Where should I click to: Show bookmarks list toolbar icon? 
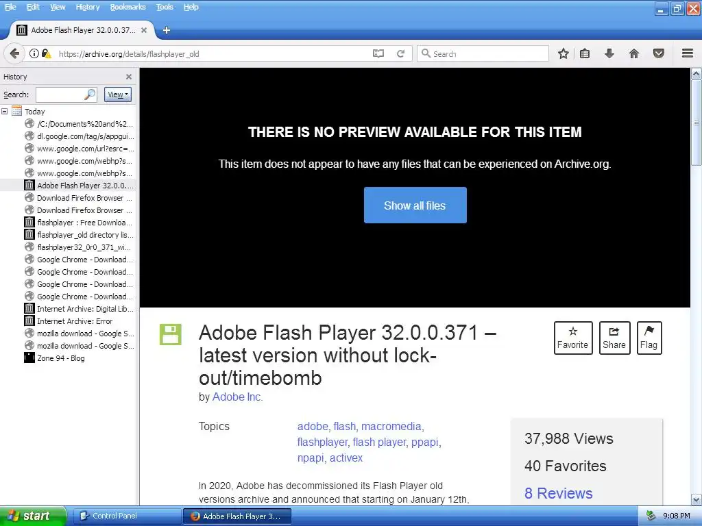coord(585,53)
